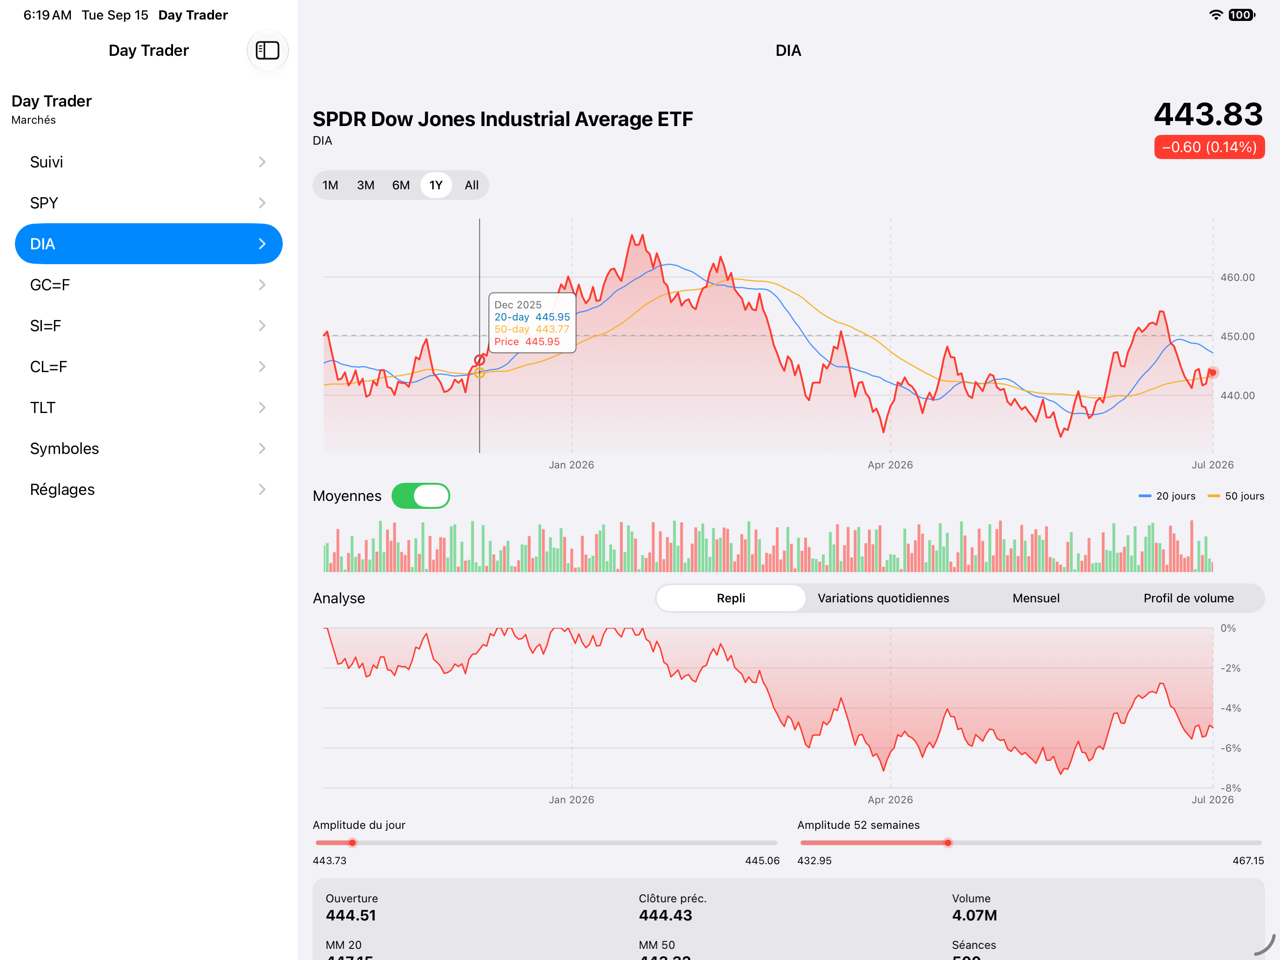Click the CL=F row chevron
Image resolution: width=1280 pixels, height=960 pixels.
pyautogui.click(x=262, y=367)
